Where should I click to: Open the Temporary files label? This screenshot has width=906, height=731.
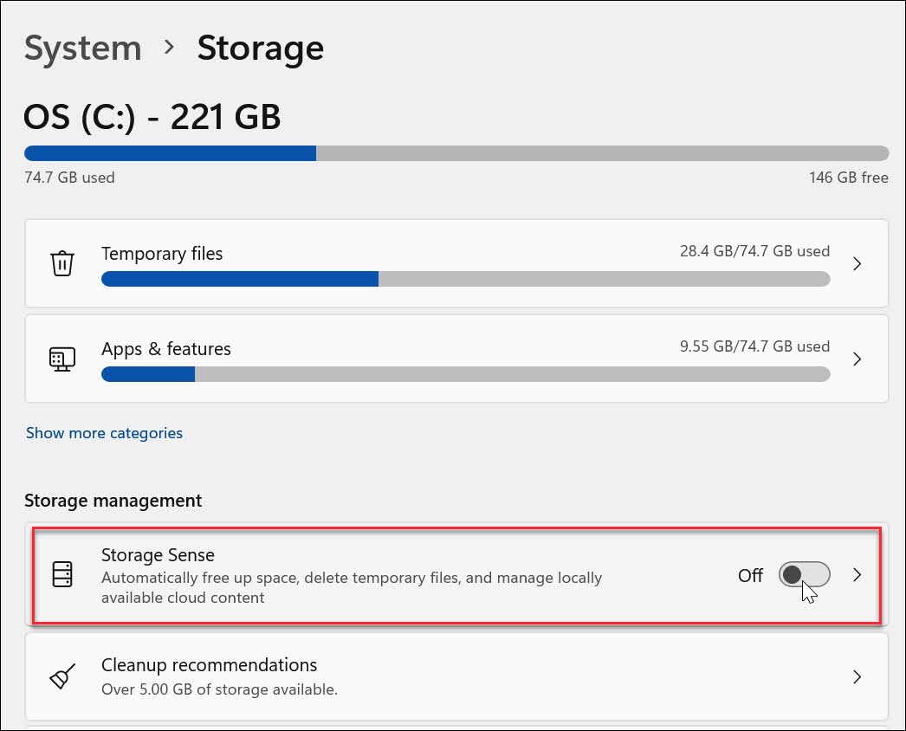(162, 254)
